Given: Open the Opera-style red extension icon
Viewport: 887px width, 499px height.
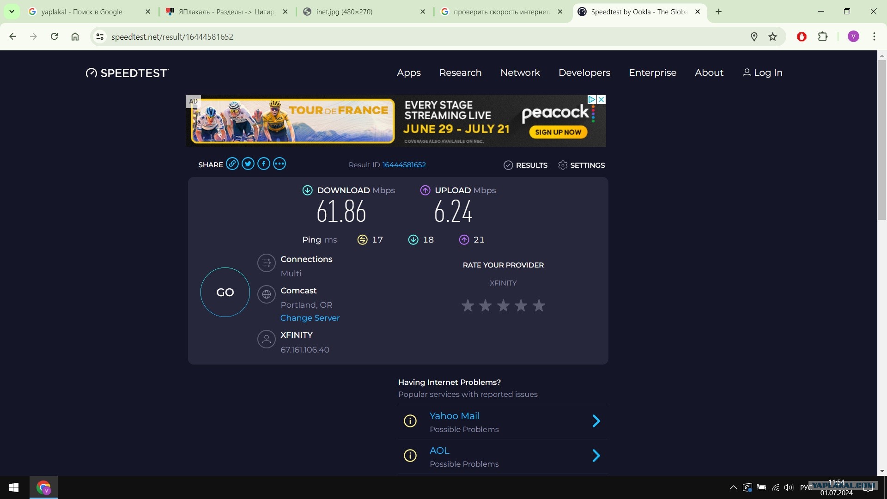Looking at the screenshot, I should pos(802,37).
